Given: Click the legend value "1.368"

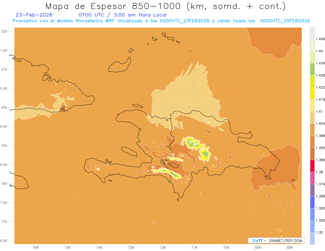Looking at the screenshot, I should click(321, 196).
